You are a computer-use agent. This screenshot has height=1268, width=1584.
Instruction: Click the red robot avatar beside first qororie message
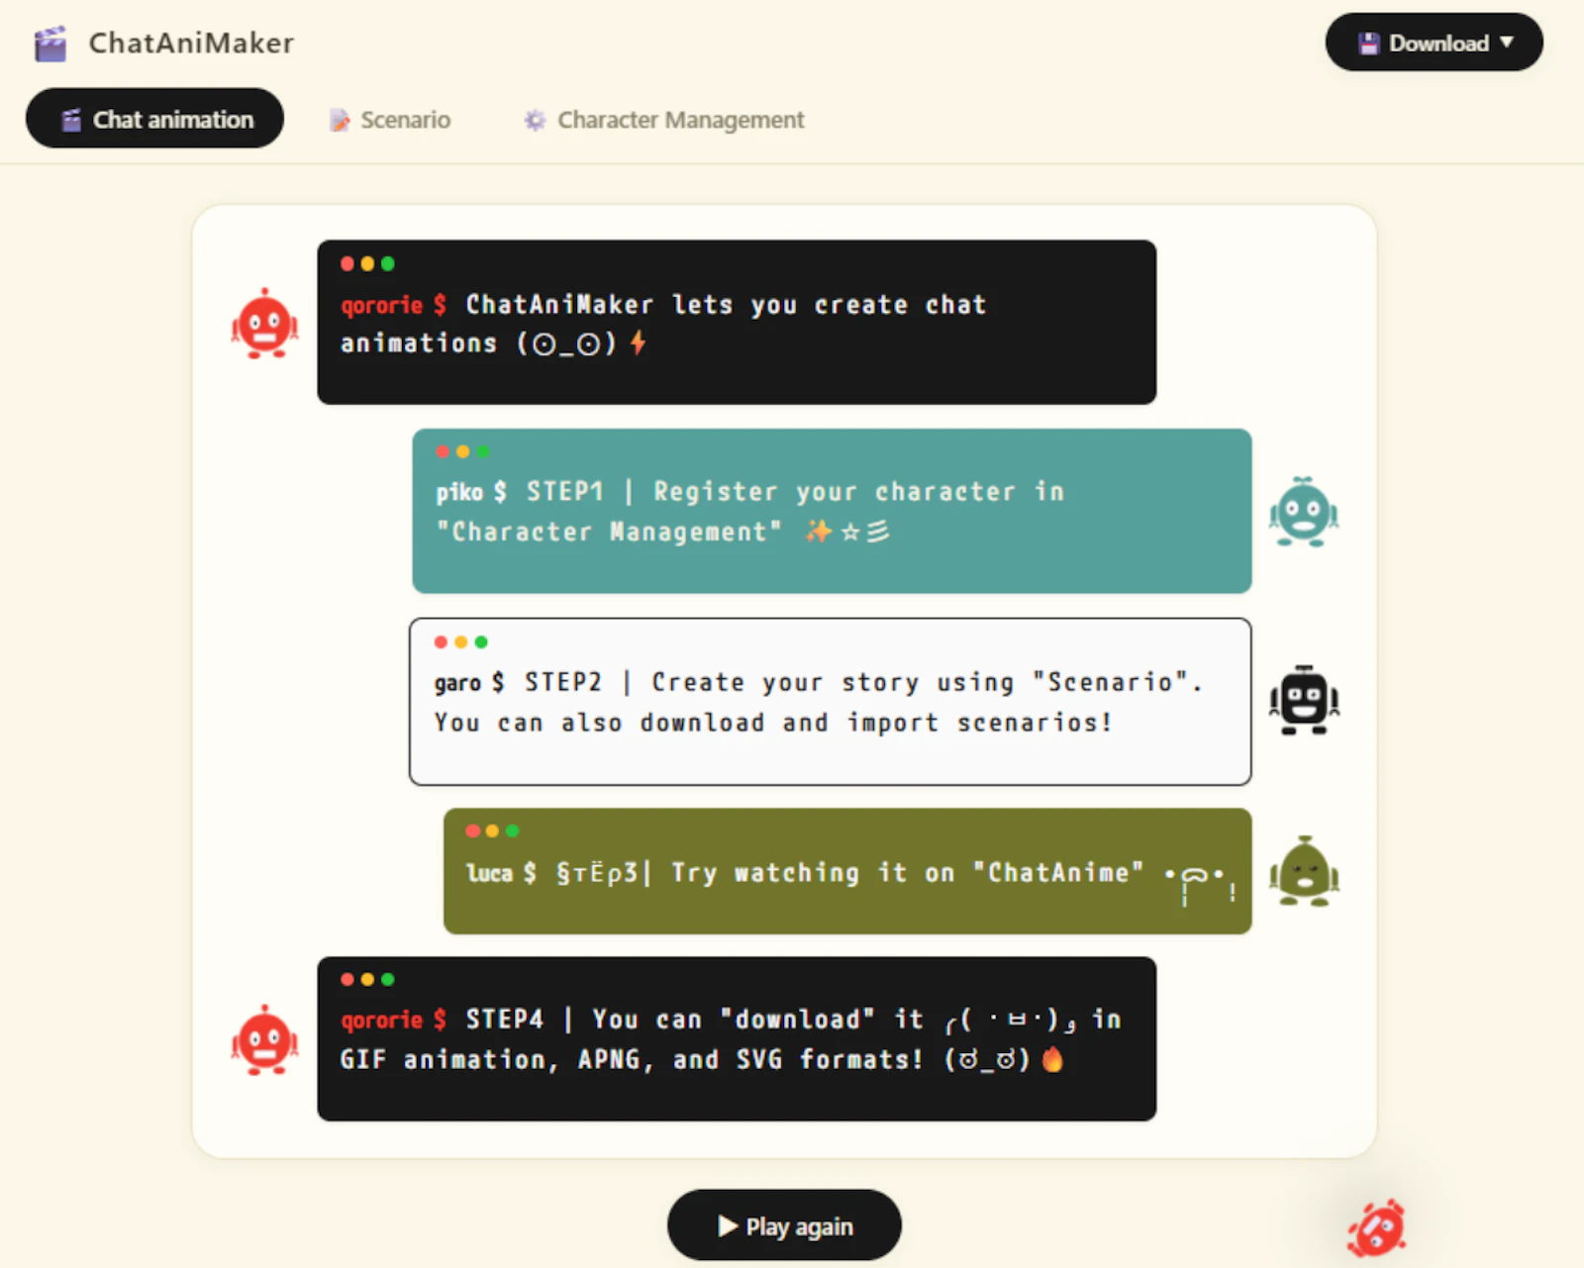tap(264, 324)
